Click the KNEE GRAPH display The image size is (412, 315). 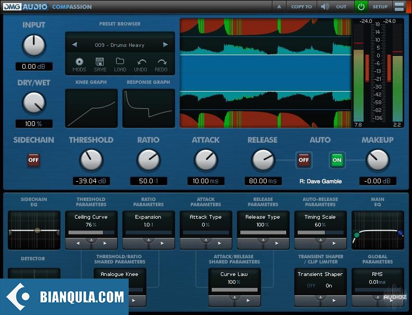pos(91,108)
